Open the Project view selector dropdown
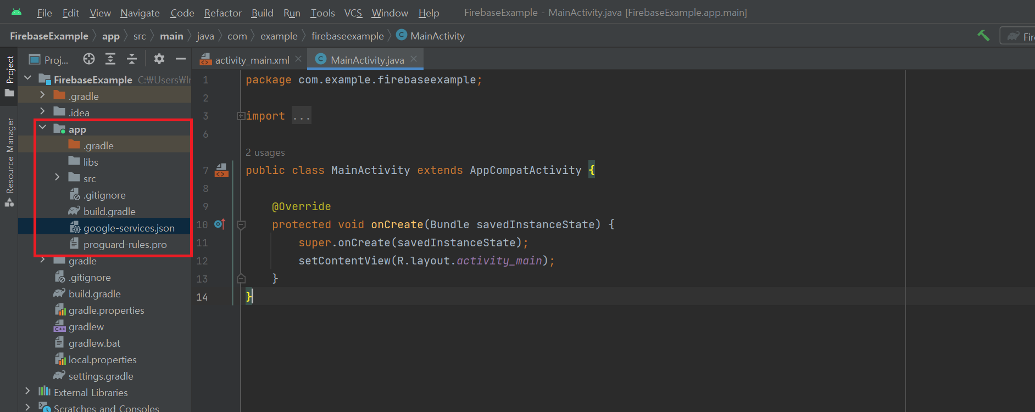The width and height of the screenshot is (1035, 412). (x=49, y=59)
